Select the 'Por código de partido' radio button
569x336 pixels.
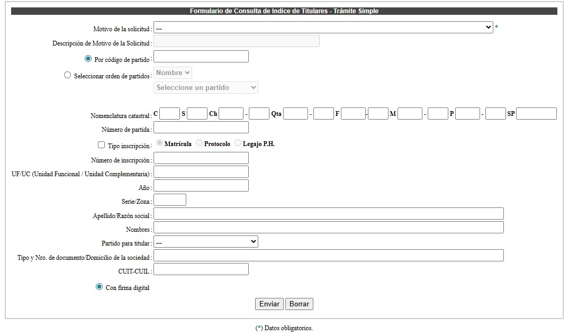point(88,59)
